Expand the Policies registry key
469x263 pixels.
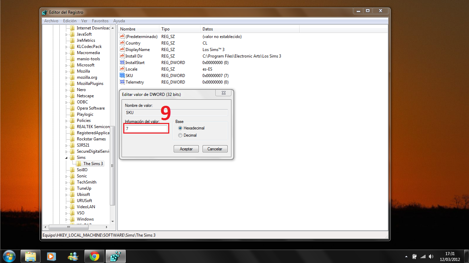tap(67, 121)
